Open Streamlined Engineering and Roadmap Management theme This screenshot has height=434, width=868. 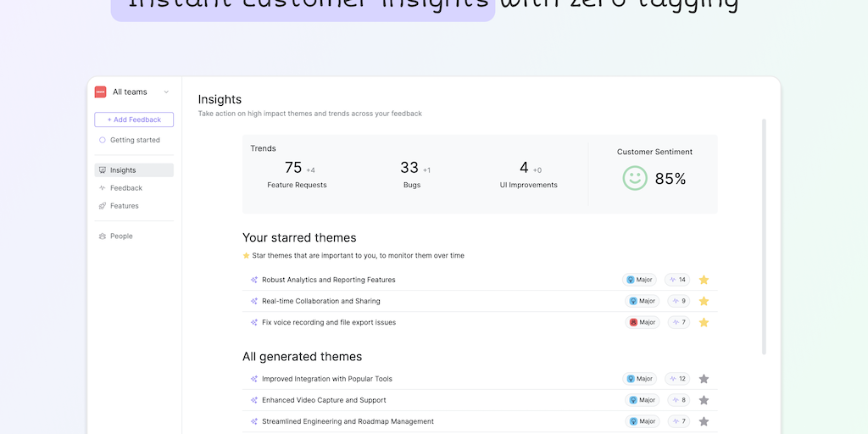[x=348, y=421]
